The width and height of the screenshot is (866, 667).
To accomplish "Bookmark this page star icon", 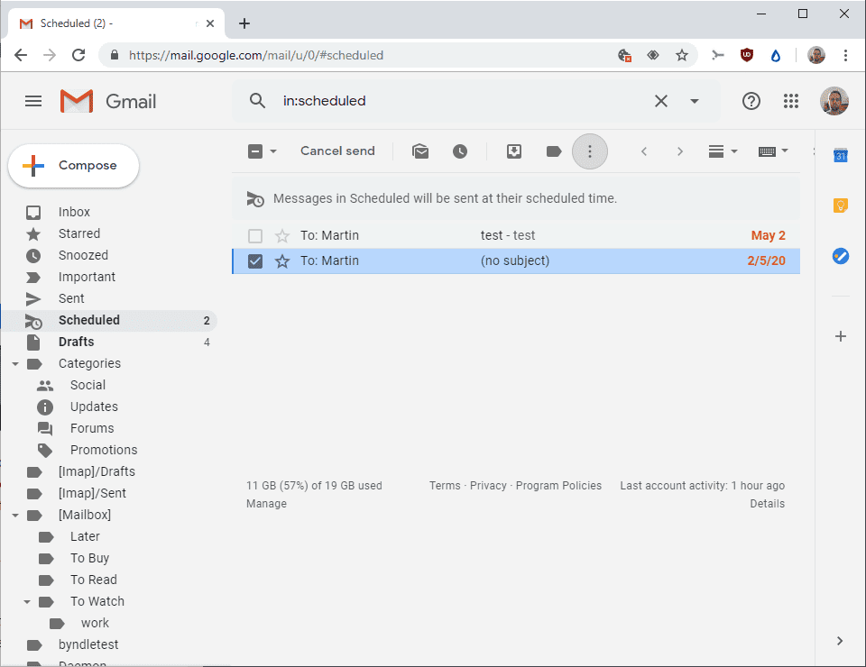I will point(682,55).
